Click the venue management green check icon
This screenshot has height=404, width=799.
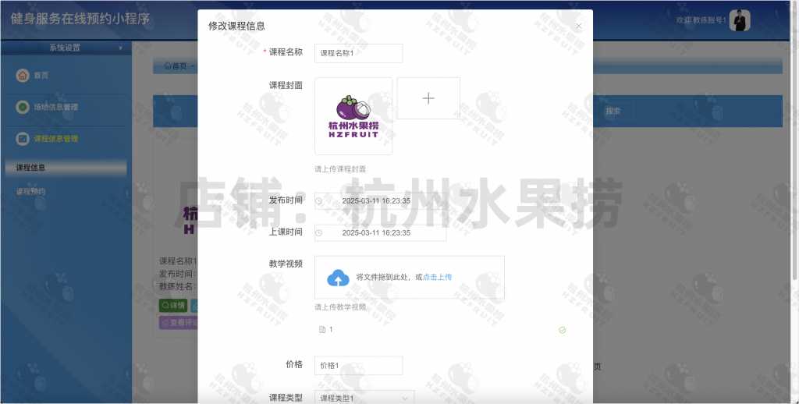coord(23,107)
